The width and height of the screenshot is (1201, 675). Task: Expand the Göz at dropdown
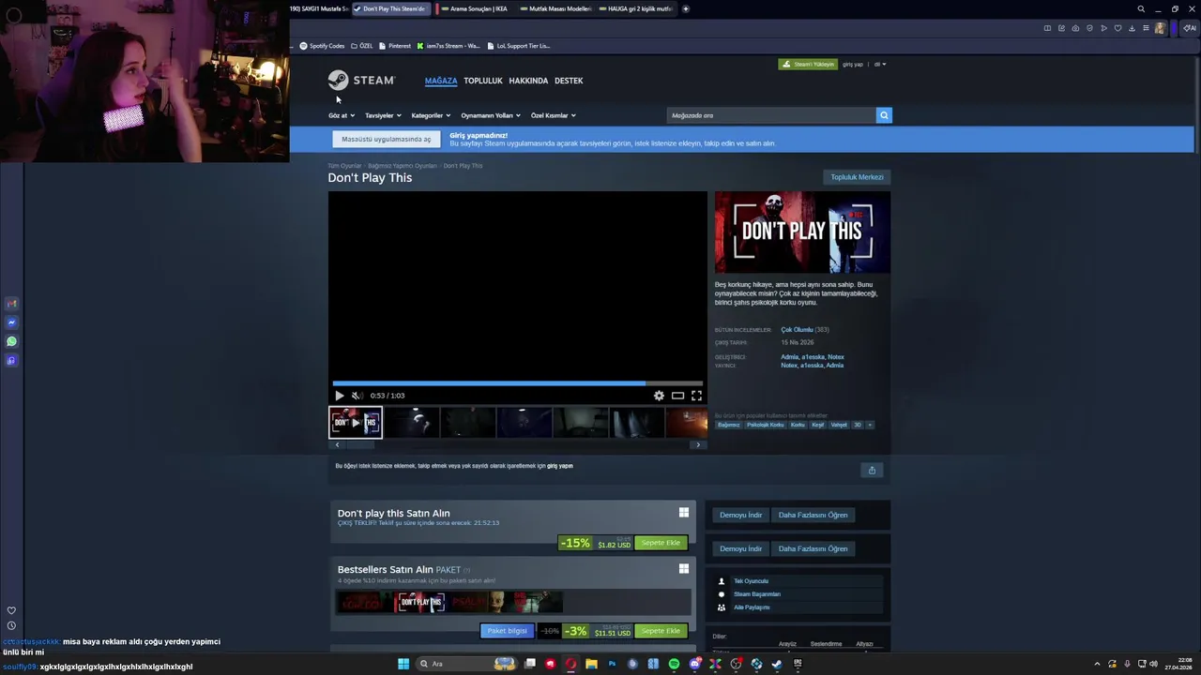342,115
